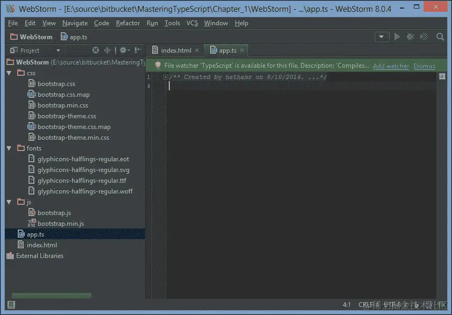
Task: Click app.ts breadcrumb in navigation bar
Action: [74, 37]
